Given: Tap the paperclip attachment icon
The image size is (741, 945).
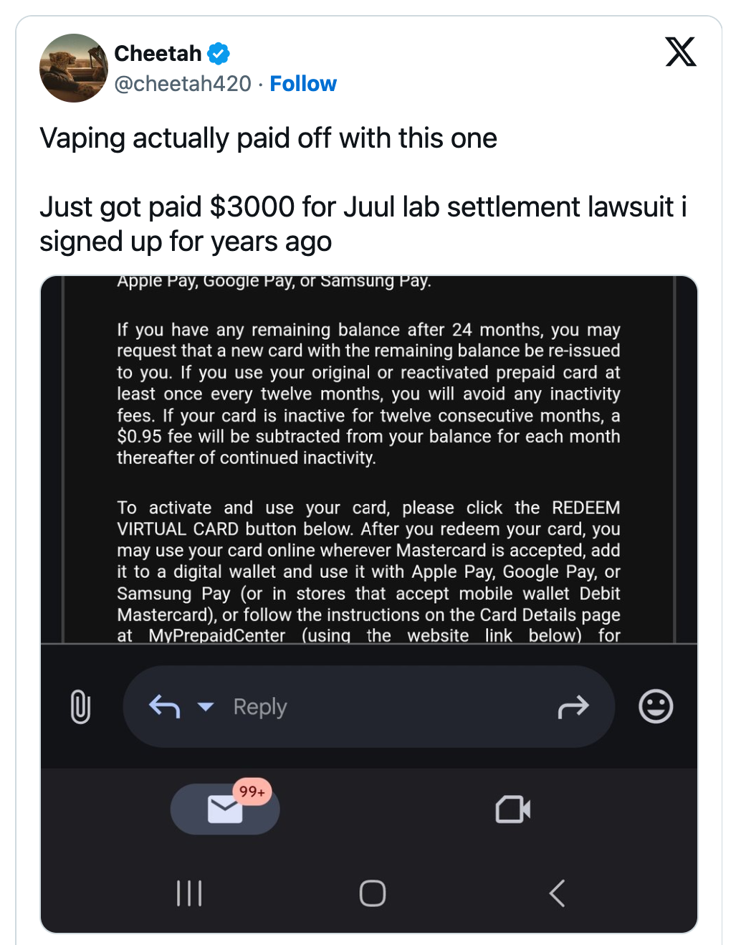Looking at the screenshot, I should click(81, 706).
